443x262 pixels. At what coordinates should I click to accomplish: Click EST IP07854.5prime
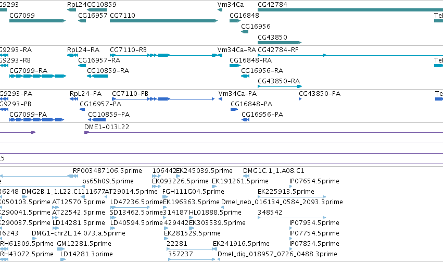(x=314, y=244)
